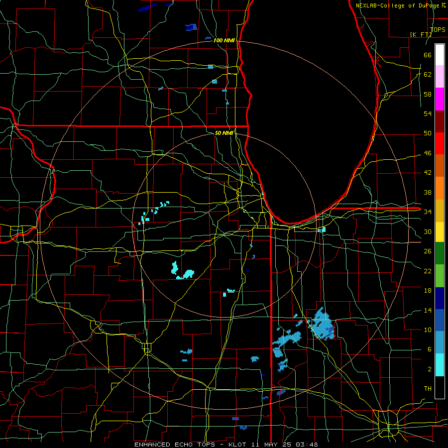Click the legend value '38'
Viewport: 448px width, 448px height.
(x=428, y=192)
